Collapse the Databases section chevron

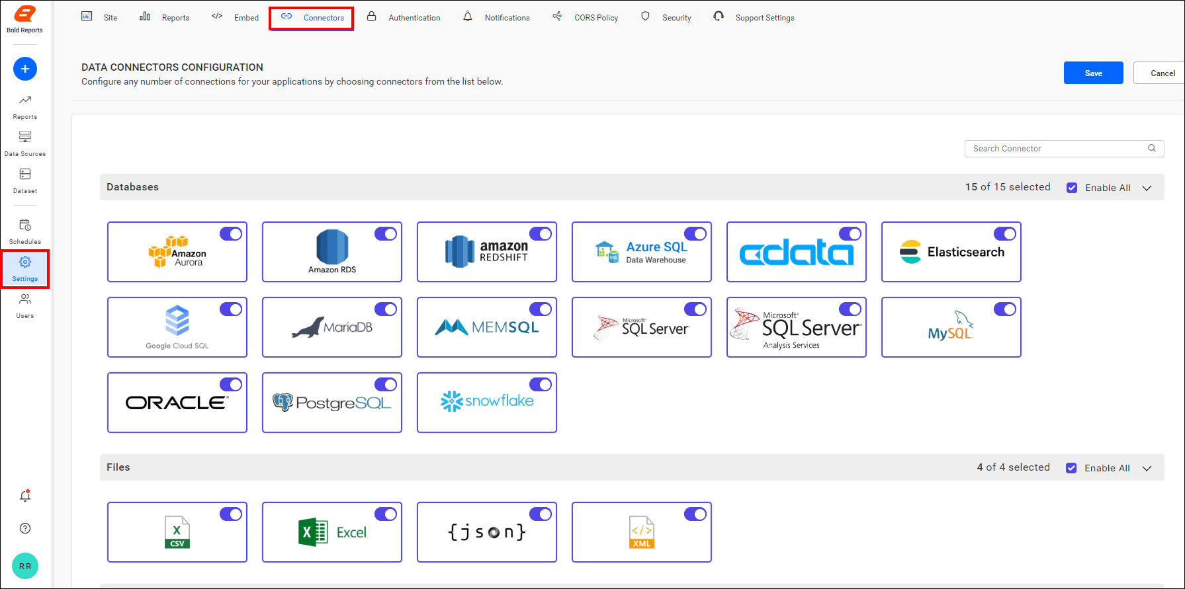click(x=1147, y=188)
